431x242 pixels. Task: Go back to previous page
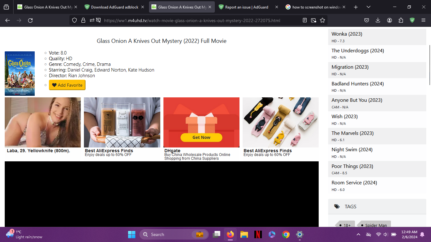tap(8, 20)
